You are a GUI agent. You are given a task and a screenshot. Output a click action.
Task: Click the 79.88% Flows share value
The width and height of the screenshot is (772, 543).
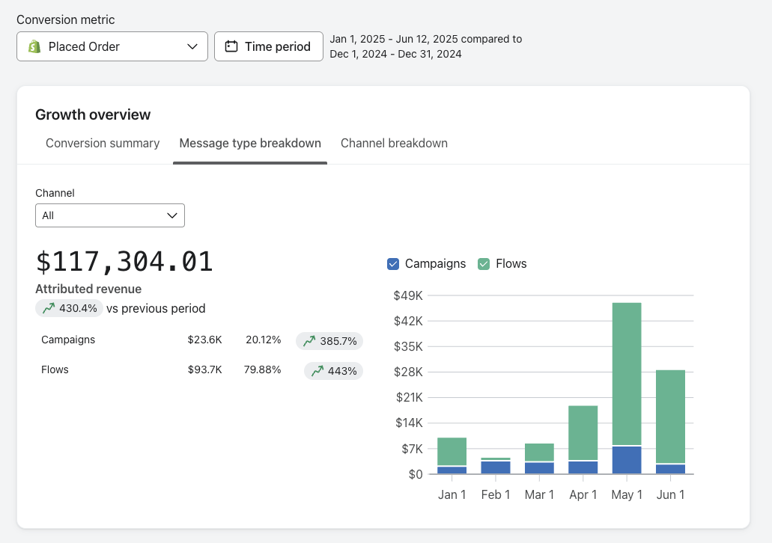pyautogui.click(x=262, y=370)
